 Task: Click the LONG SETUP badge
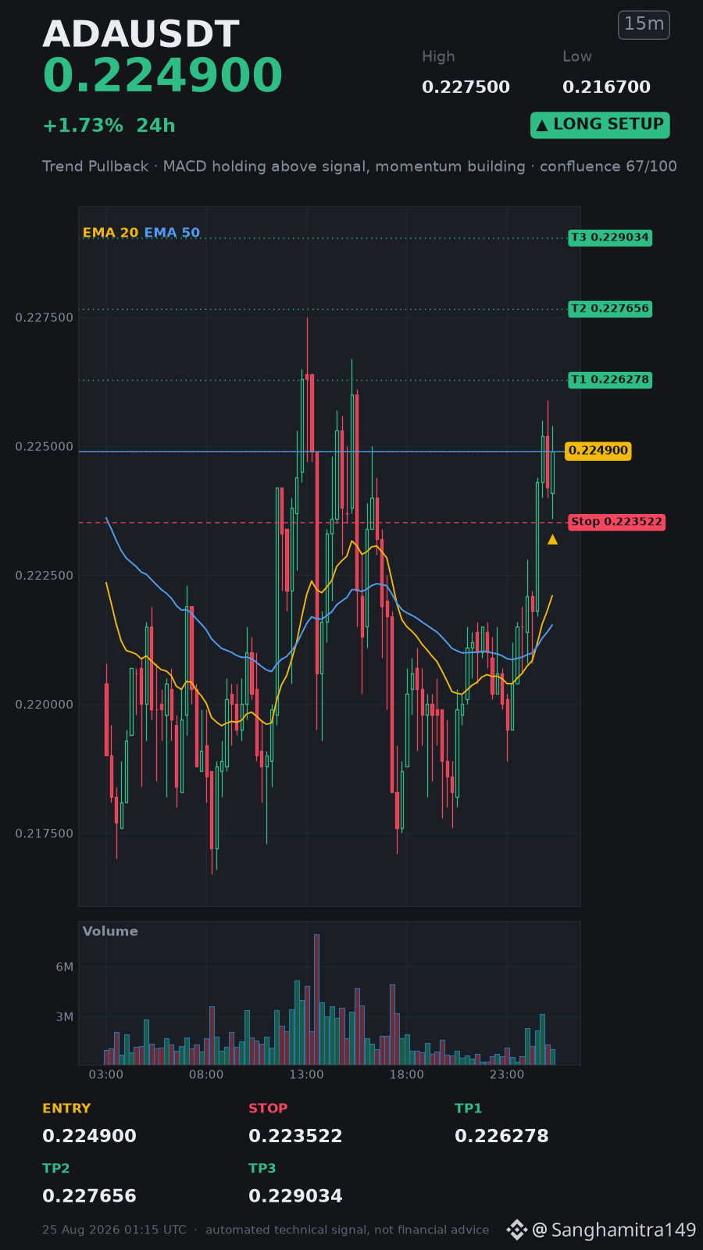coord(600,125)
